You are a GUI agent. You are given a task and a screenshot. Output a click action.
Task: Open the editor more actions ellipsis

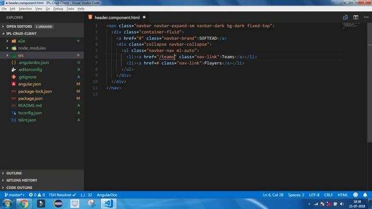point(366,17)
